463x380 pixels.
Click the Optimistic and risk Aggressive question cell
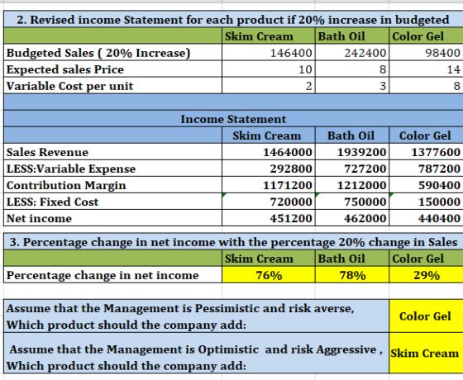pos(197,354)
